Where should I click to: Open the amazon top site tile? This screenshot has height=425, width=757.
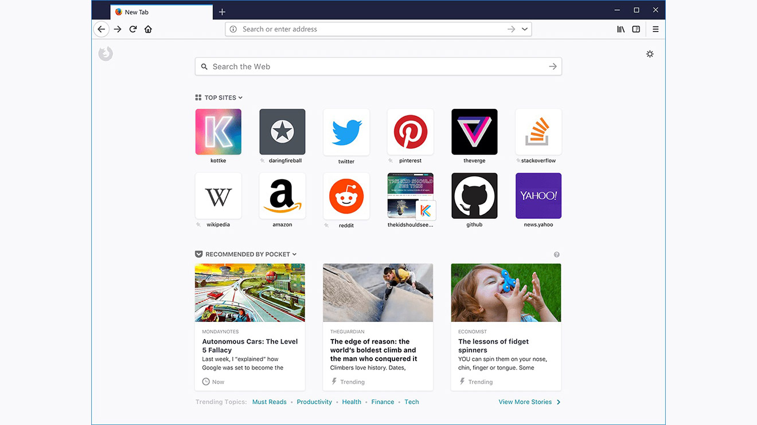pyautogui.click(x=282, y=196)
